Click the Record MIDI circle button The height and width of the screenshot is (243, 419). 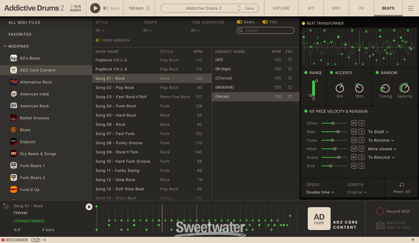pos(380,211)
